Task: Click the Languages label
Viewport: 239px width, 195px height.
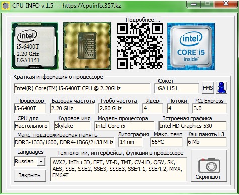Action: pos(30,152)
